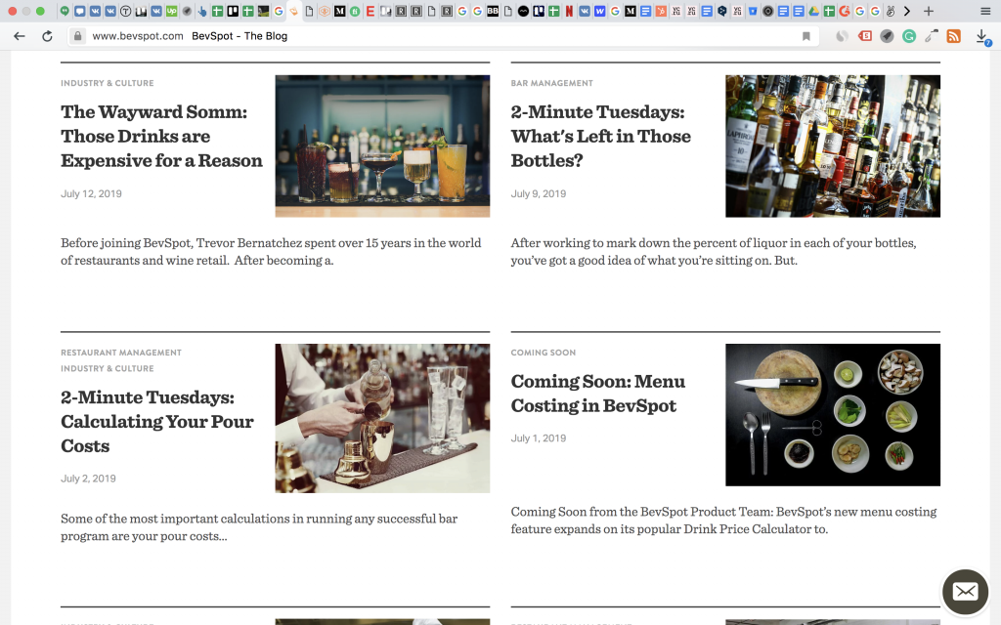
Task: Open the Wayward Somm article
Action: point(161,137)
